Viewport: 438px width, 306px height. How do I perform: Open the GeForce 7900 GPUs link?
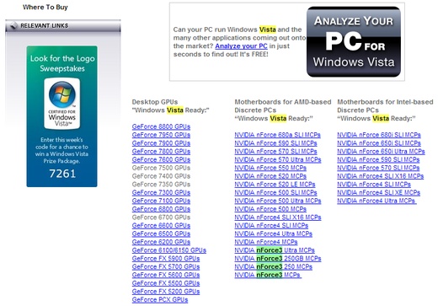pos(161,143)
